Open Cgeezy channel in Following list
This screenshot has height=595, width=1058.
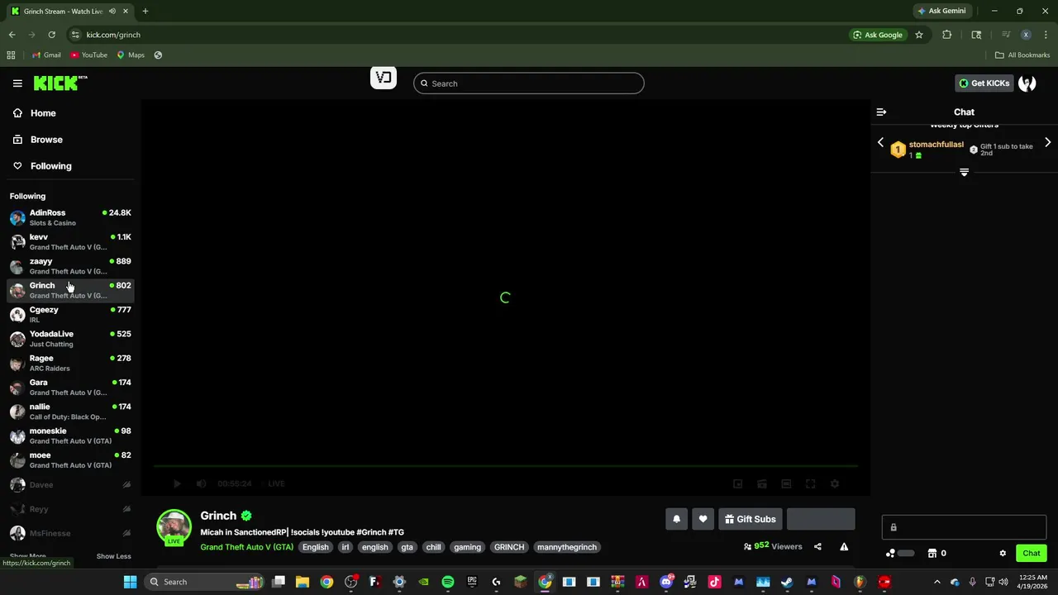point(69,314)
